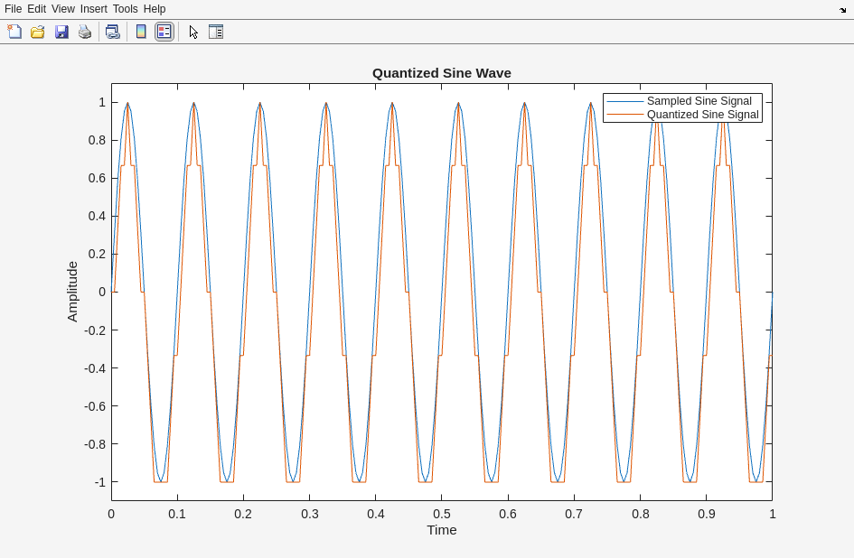Expand the Tools menu
This screenshot has height=558, width=854.
coord(126,9)
